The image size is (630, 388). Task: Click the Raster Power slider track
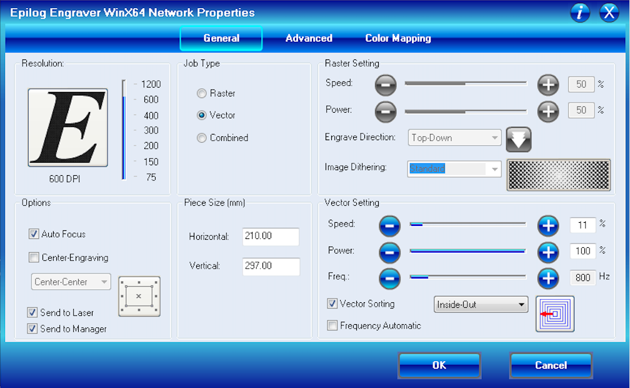click(466, 111)
